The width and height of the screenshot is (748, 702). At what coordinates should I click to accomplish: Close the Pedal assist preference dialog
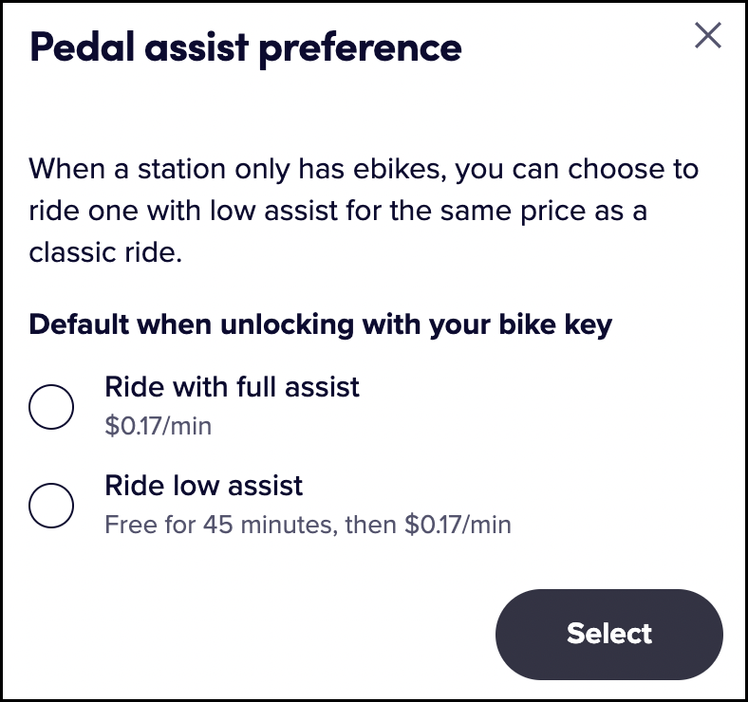(x=708, y=36)
